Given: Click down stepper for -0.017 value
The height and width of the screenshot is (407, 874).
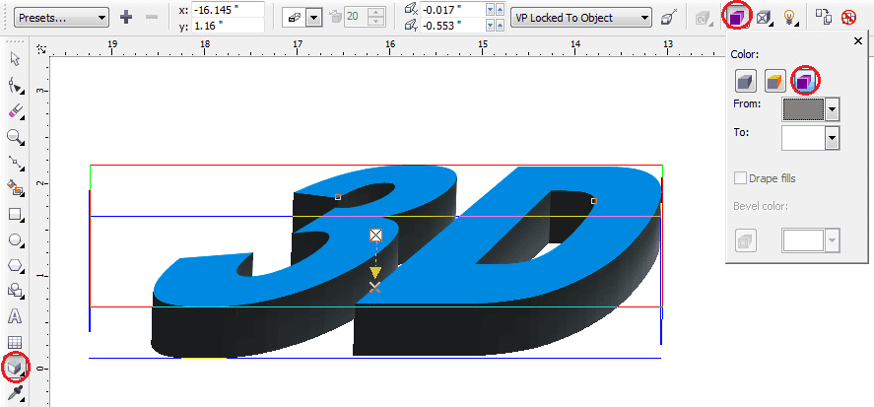Looking at the screenshot, I should [x=491, y=10].
